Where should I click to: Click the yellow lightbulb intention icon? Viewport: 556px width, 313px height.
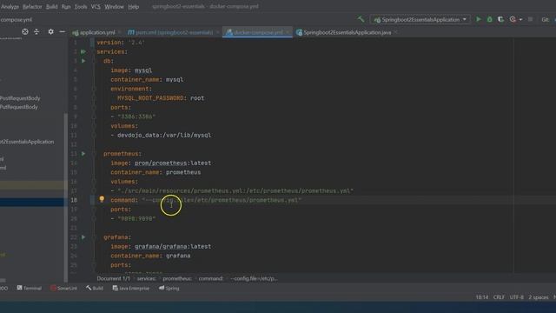pos(102,199)
